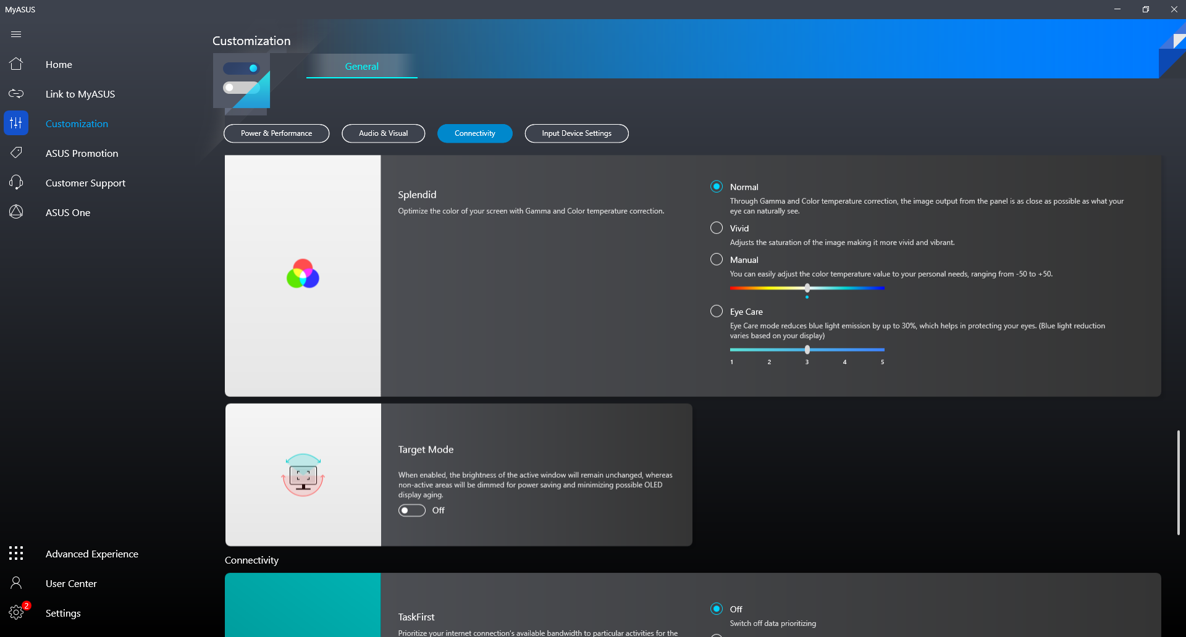
Task: Open the Customization section
Action: pos(77,123)
